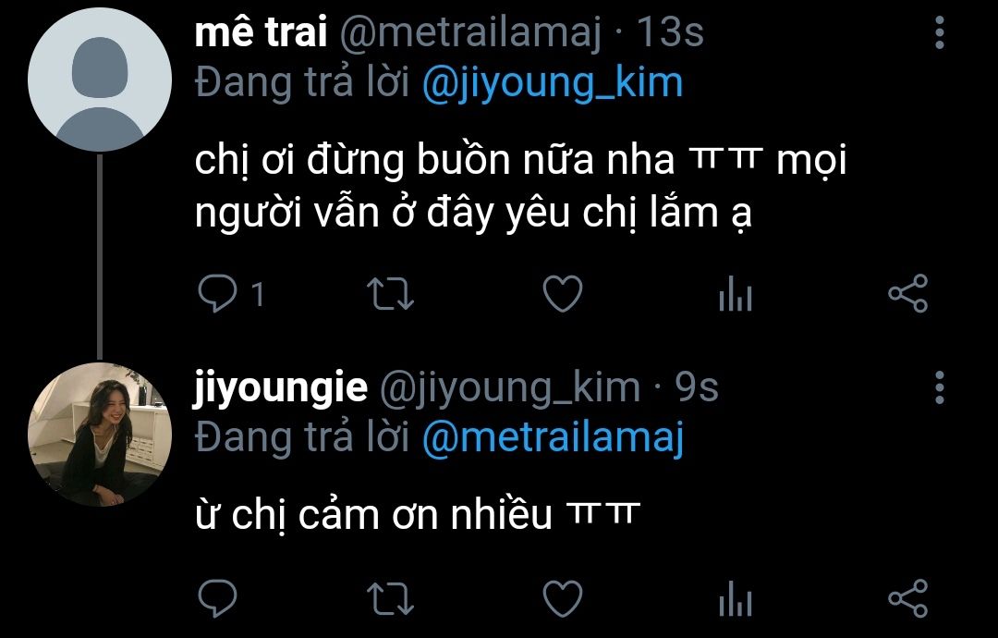Reply to jiyoungie's tweet

[217, 598]
